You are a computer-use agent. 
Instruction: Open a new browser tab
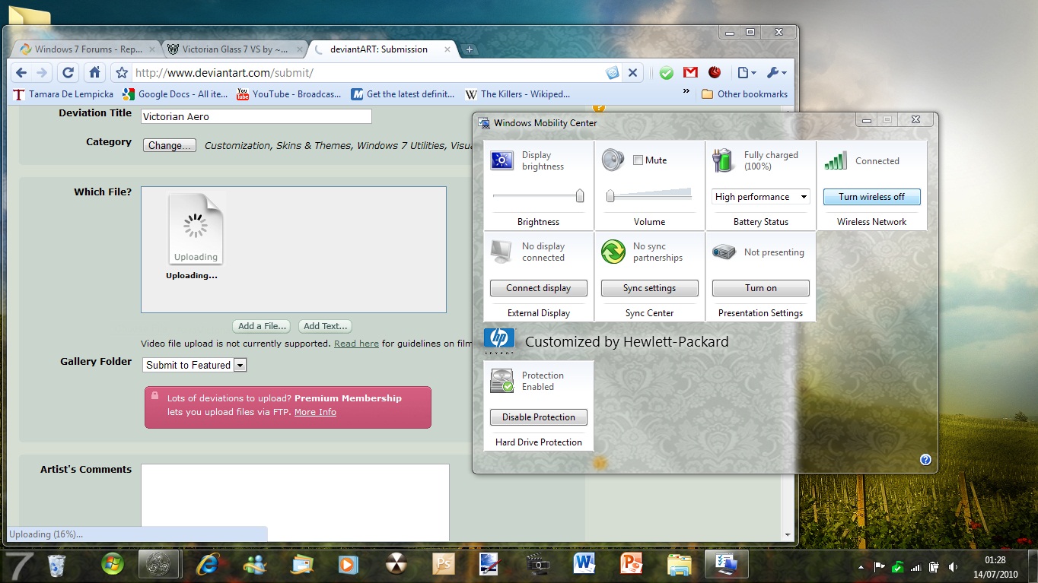pyautogui.click(x=470, y=49)
